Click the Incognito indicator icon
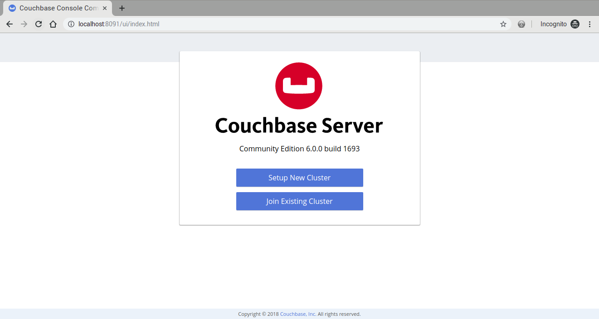The width and height of the screenshot is (599, 319). [x=575, y=24]
